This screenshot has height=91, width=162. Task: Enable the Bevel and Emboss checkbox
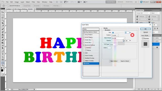[x=84, y=45]
